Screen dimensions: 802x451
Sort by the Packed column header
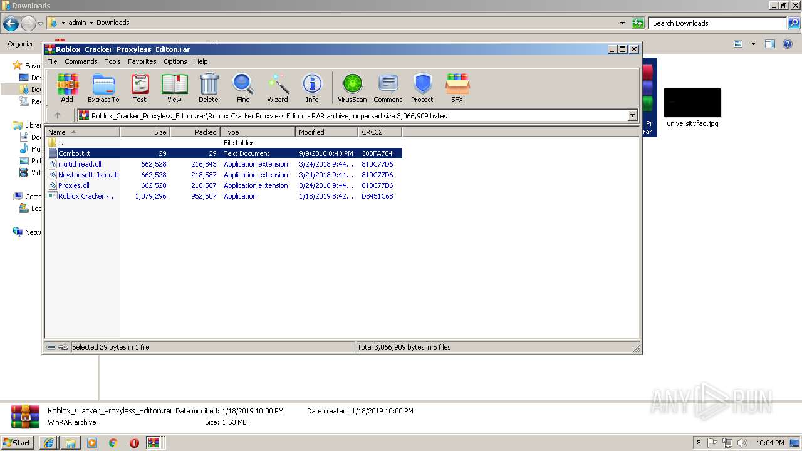[195, 132]
